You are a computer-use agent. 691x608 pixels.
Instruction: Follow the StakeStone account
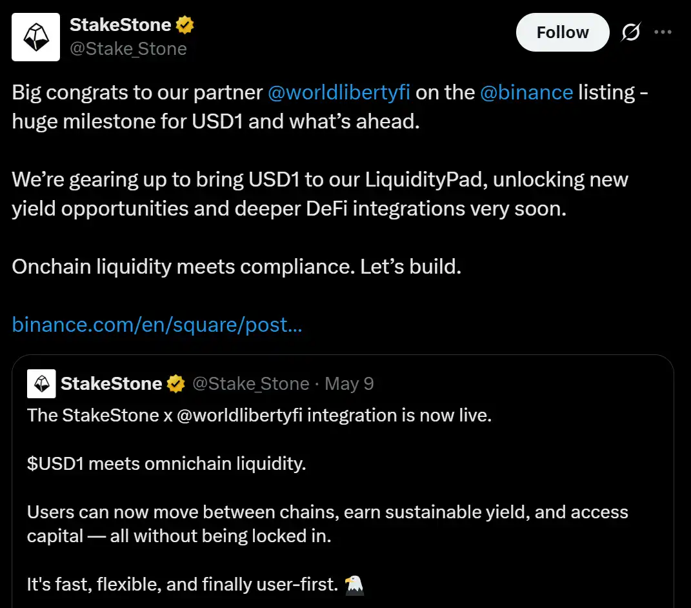pyautogui.click(x=562, y=32)
